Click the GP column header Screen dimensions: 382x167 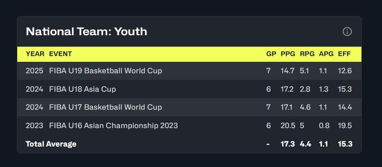tap(271, 54)
